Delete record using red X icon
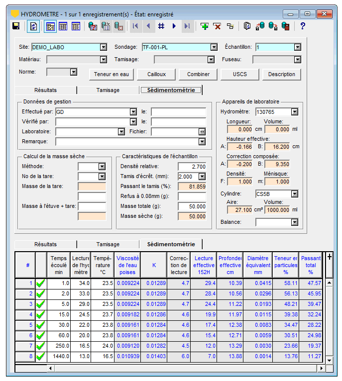342x381 pixels. (x=217, y=26)
